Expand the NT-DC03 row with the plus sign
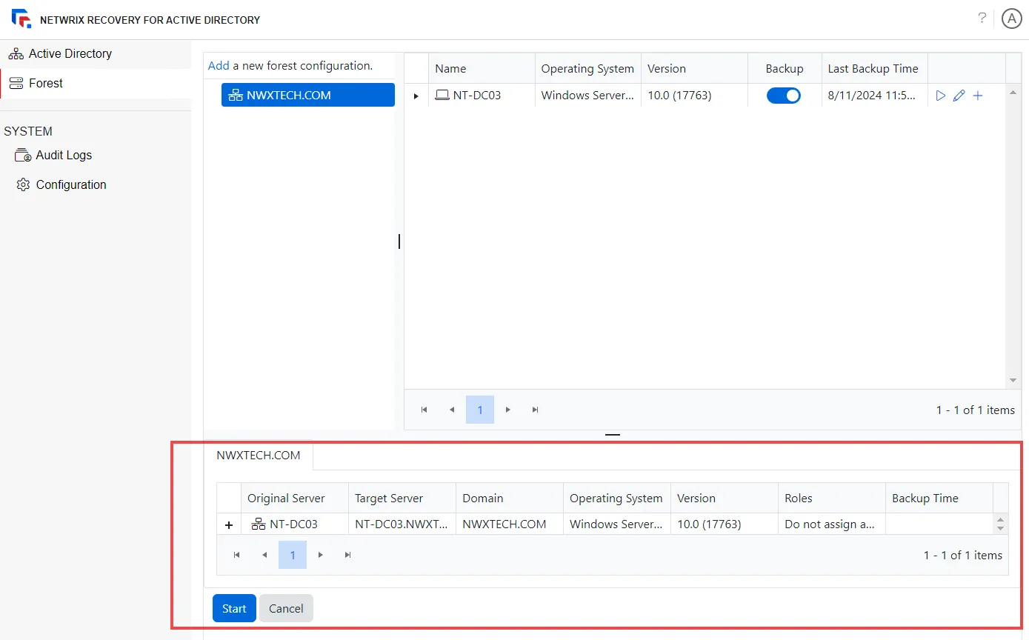This screenshot has width=1029, height=640. (229, 524)
